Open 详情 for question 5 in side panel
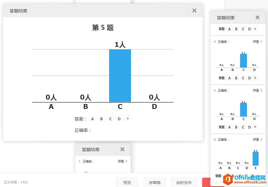 pos(256,90)
